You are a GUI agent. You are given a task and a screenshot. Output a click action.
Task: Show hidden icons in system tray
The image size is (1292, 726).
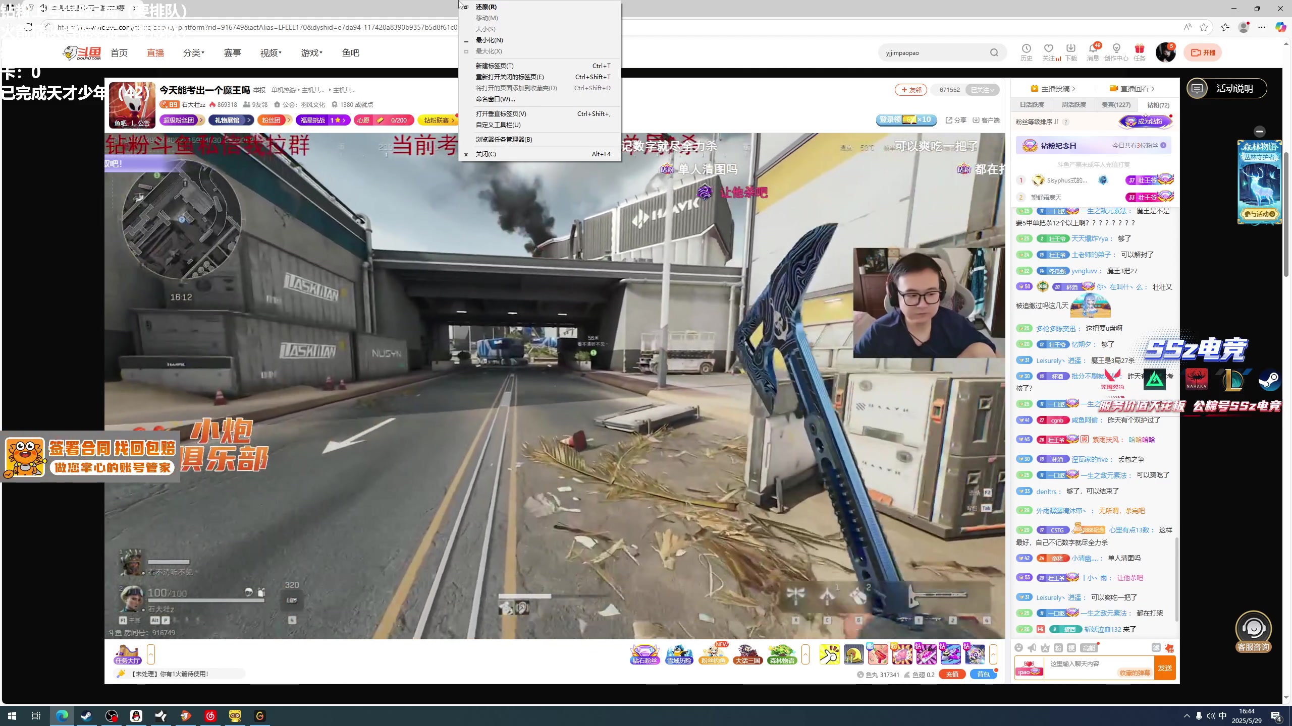(1187, 716)
